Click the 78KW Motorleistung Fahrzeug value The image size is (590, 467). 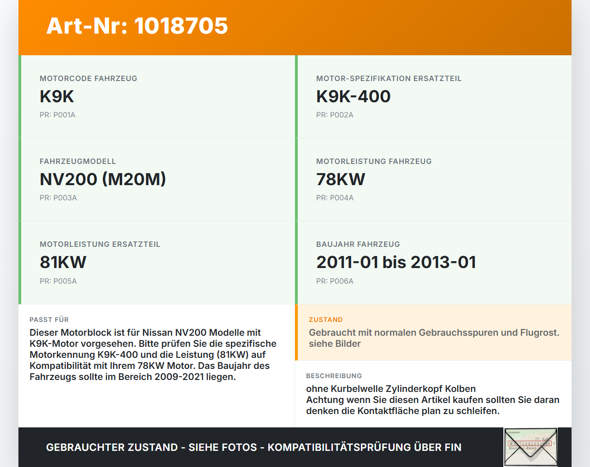point(341,179)
